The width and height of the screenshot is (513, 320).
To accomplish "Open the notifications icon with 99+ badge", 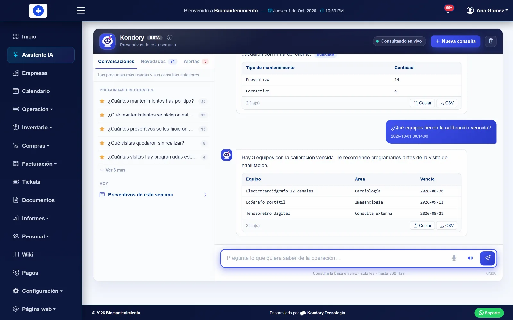I will [448, 10].
